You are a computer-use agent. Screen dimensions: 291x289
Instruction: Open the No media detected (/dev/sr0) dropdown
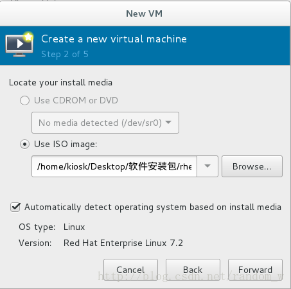point(105,123)
